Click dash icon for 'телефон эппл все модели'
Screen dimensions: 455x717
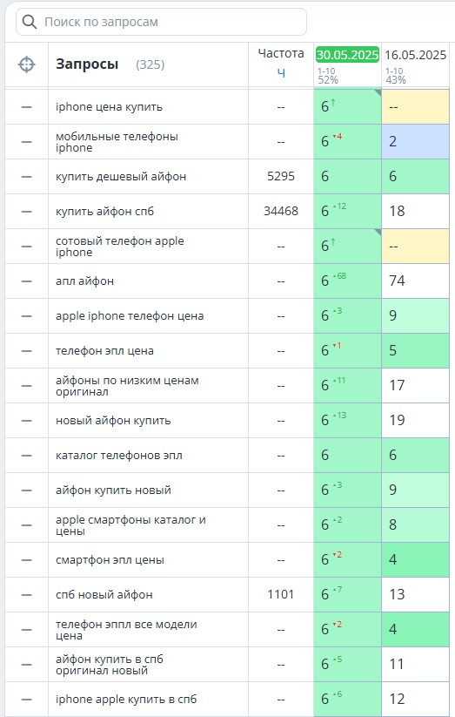coord(26,630)
